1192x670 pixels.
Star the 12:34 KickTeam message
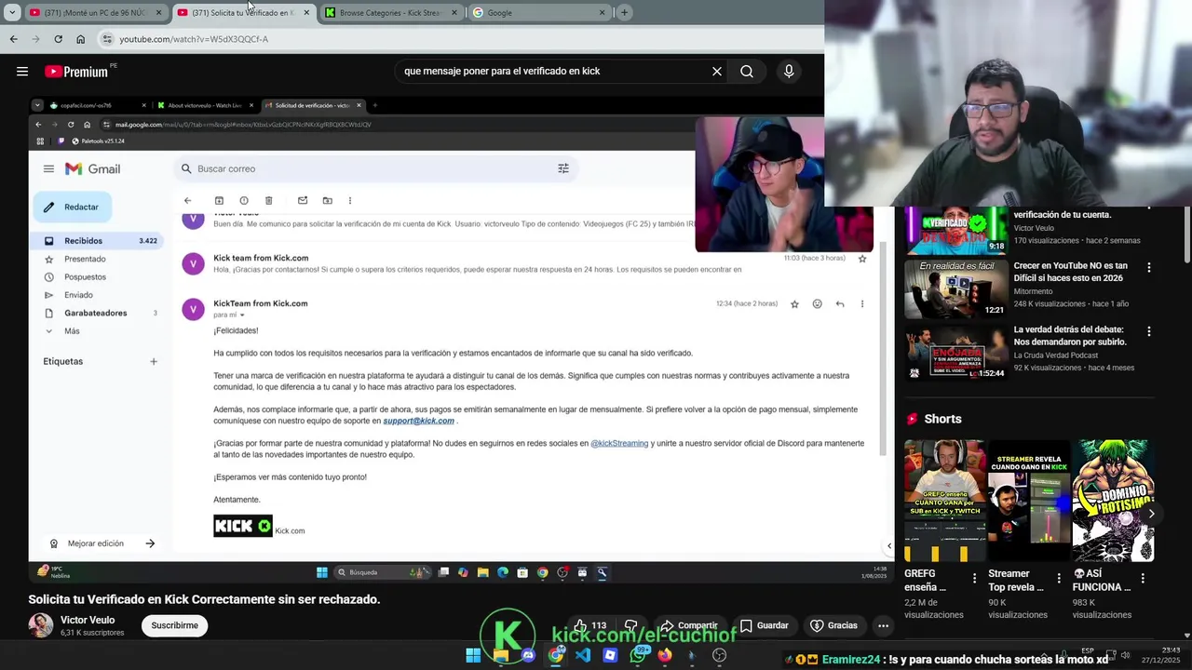tap(794, 303)
